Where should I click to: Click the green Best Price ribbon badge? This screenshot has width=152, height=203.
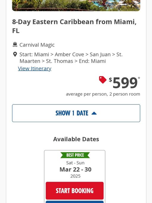click(75, 155)
